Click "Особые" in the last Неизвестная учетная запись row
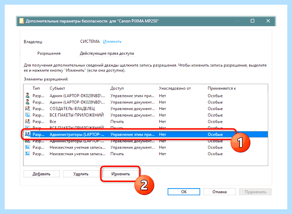The width and height of the screenshot is (292, 214). click(x=215, y=154)
